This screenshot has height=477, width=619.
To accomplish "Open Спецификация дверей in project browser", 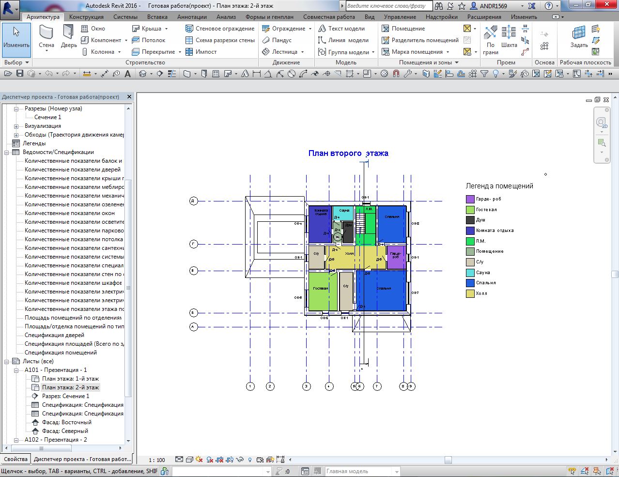I will (x=54, y=335).
